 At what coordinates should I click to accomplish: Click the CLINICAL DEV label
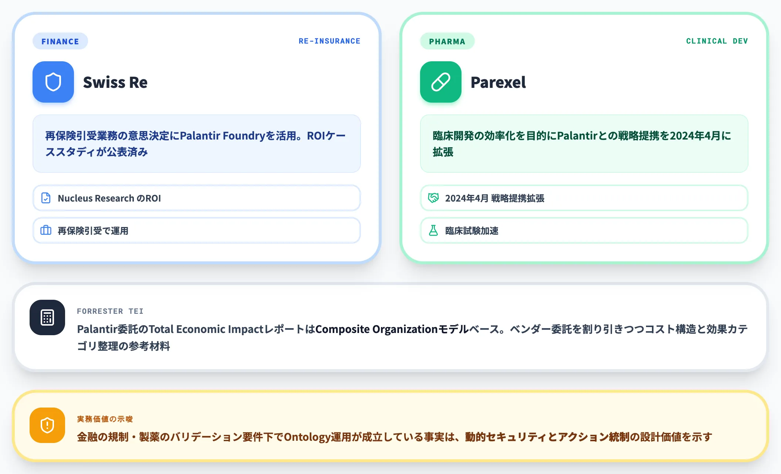click(717, 41)
